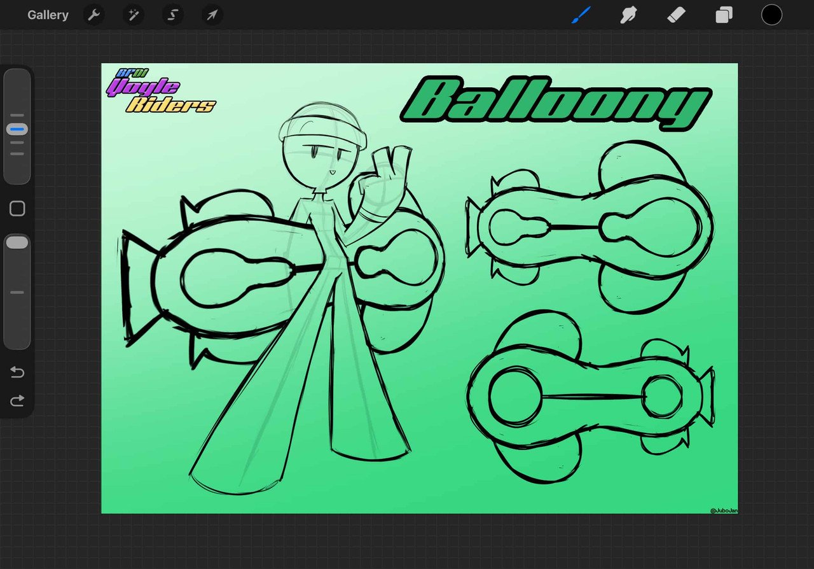Select the Brush tool

[x=581, y=15]
